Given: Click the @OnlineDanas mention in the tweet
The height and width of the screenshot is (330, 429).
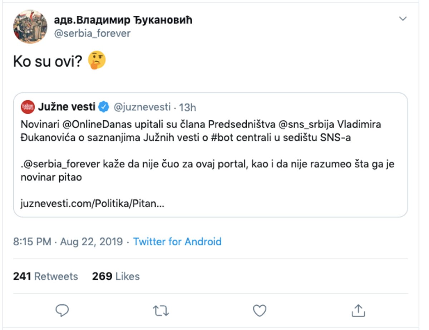Looking at the screenshot, I should 92,125.
